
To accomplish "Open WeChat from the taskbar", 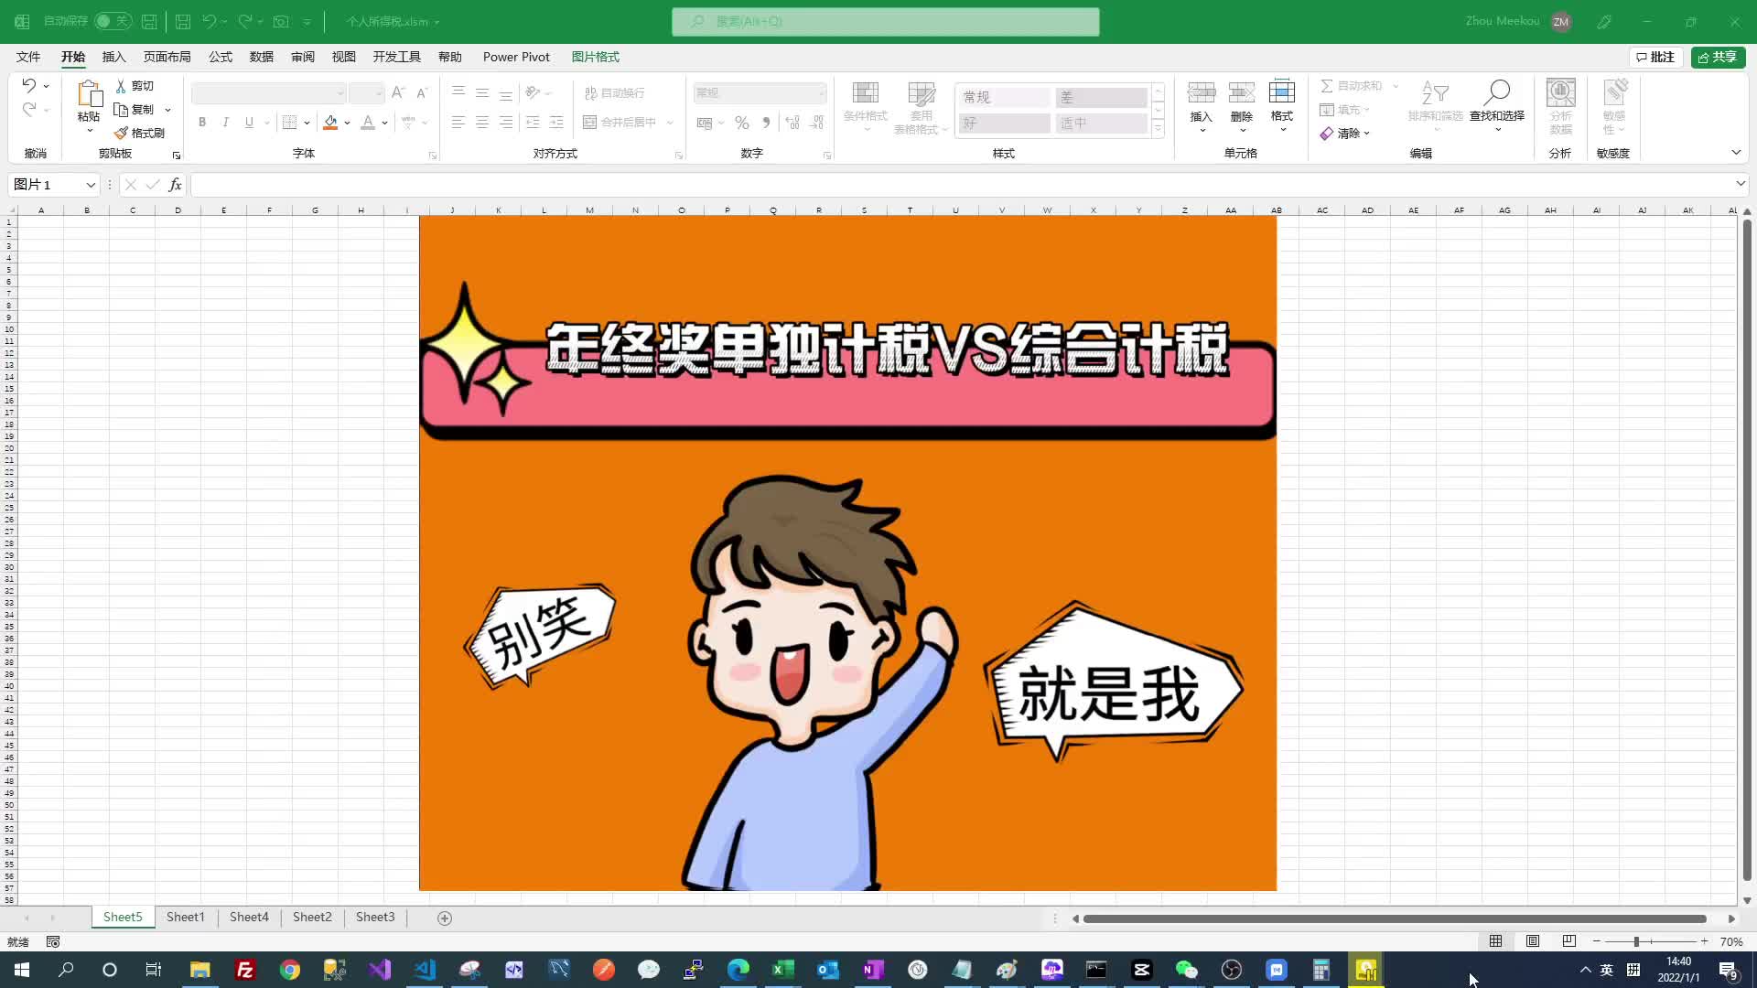I will (1186, 970).
